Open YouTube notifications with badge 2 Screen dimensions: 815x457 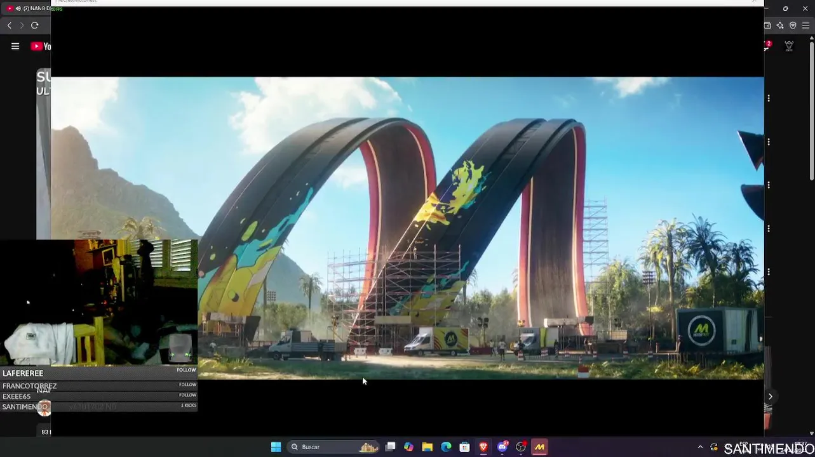coord(767,46)
